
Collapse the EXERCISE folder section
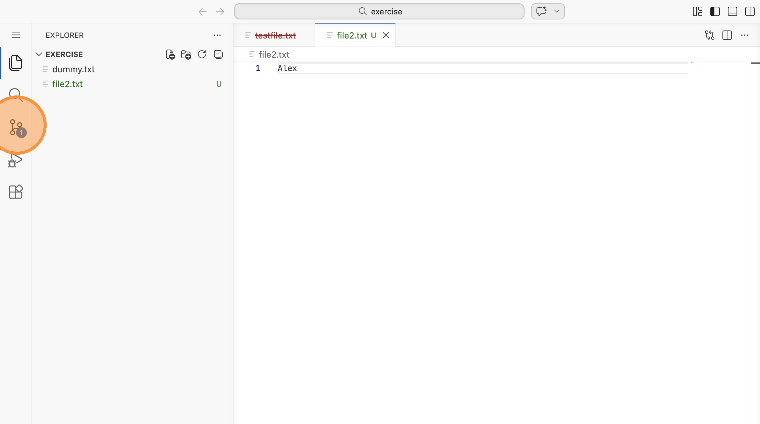click(x=39, y=54)
